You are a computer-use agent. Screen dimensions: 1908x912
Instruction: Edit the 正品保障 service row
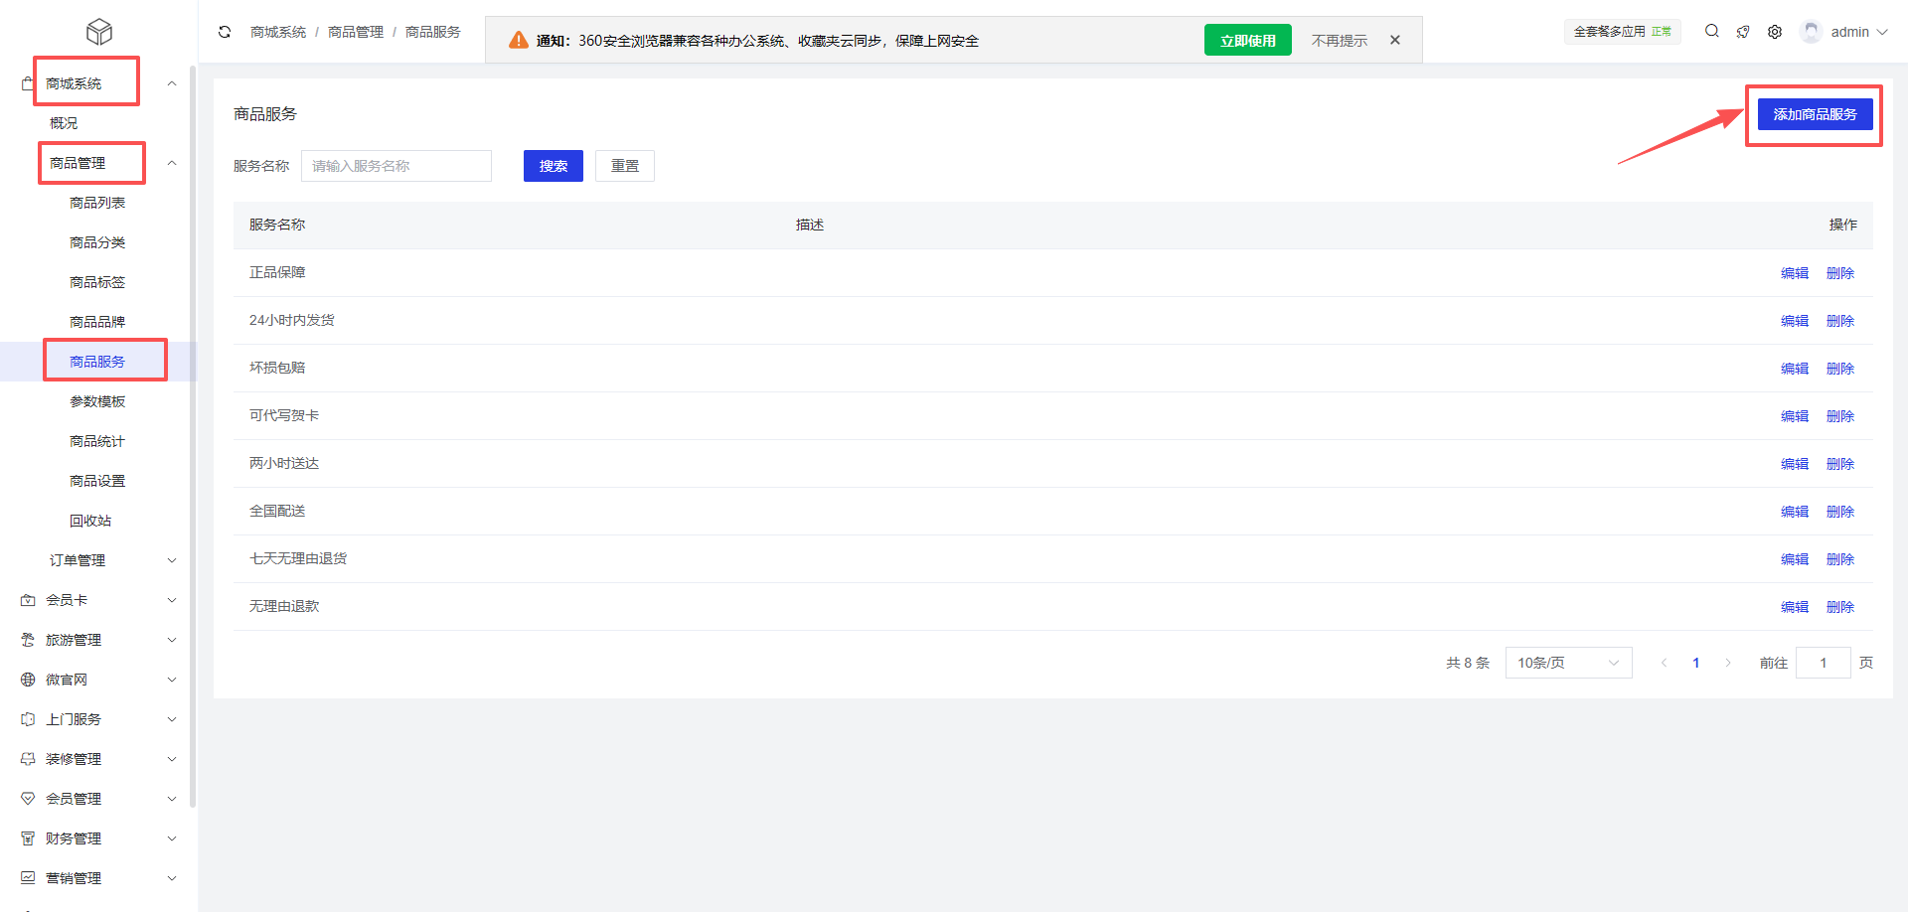(1794, 273)
